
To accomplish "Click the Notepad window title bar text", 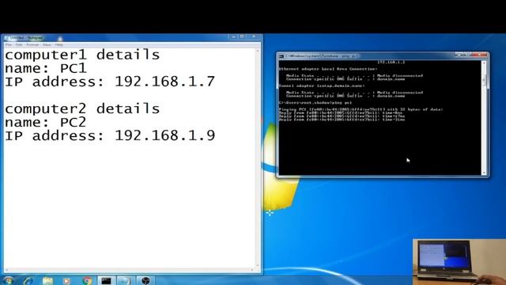I will pyautogui.click(x=27, y=38).
